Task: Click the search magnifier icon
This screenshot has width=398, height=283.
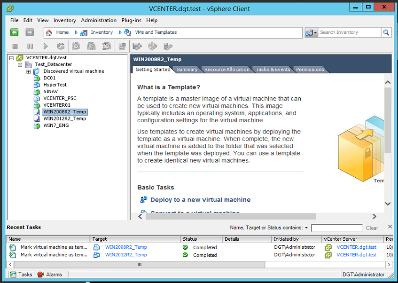Action: point(386,32)
